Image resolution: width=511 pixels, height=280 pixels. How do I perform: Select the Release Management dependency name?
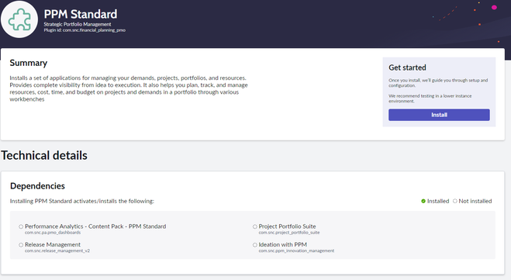pos(53,244)
